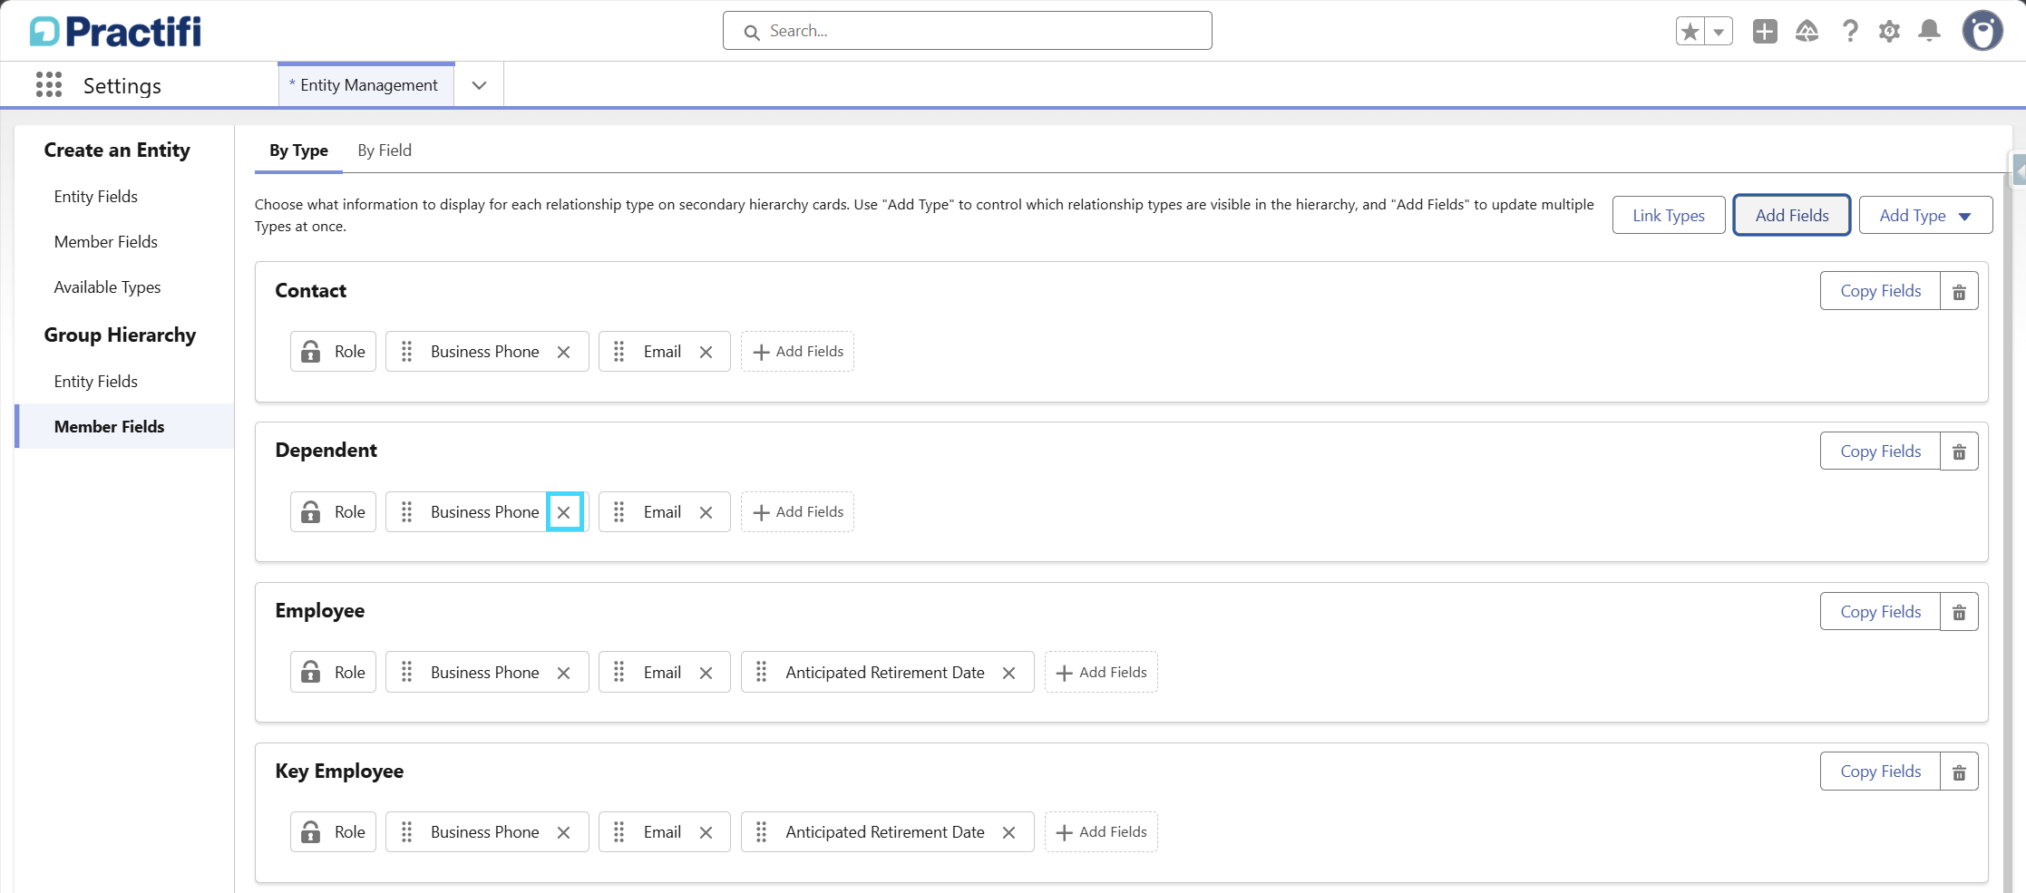Remove Business Phone from Dependent
This screenshot has height=893, width=2026.
[563, 512]
